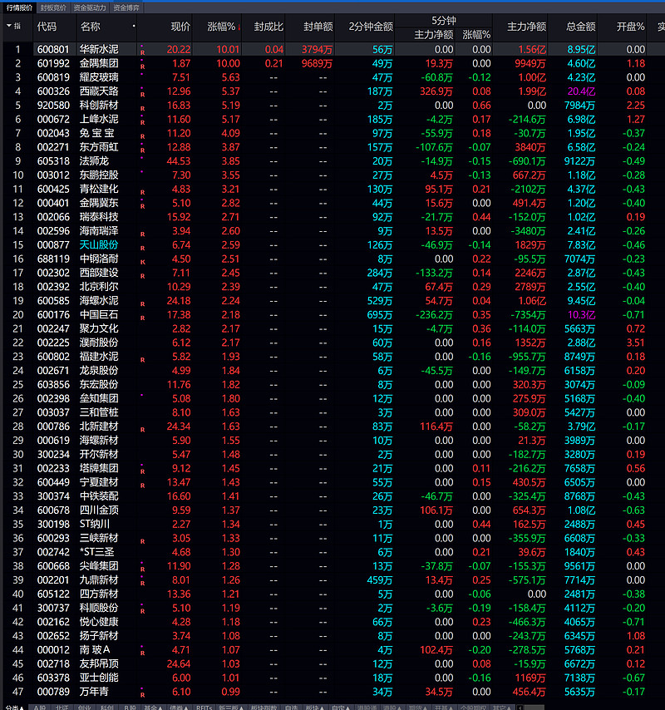Click stock code 603378 亚士创能

coord(53,678)
